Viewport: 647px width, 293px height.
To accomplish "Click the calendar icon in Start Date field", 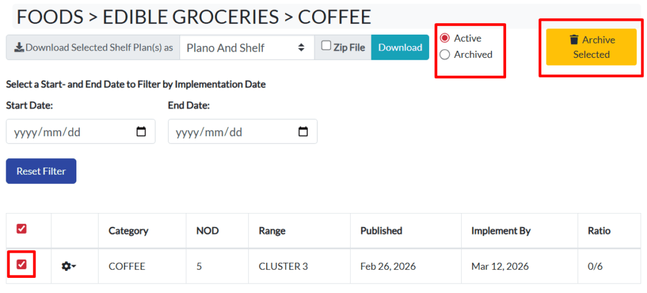I will pyautogui.click(x=141, y=132).
